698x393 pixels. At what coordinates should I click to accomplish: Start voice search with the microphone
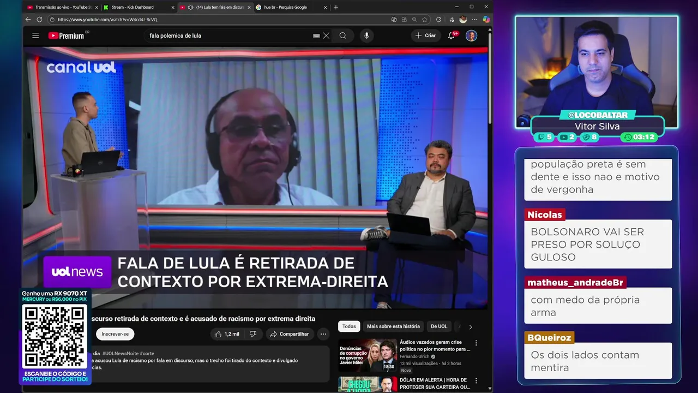click(x=366, y=35)
